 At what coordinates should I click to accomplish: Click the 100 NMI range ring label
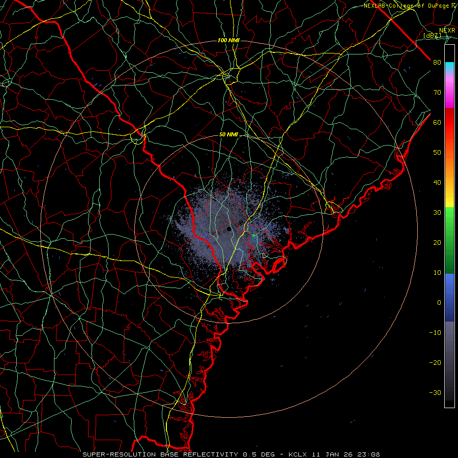coord(228,40)
